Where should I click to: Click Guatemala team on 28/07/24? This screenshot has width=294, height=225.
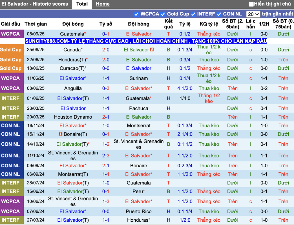coord(139,183)
